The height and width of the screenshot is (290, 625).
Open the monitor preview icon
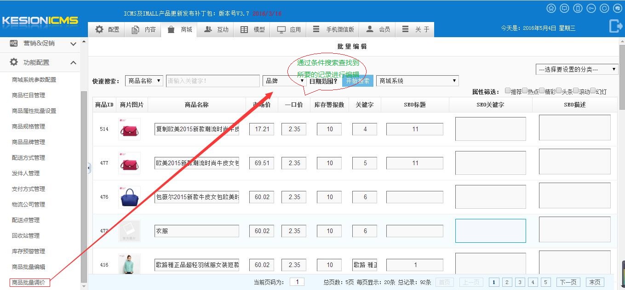pos(565,8)
